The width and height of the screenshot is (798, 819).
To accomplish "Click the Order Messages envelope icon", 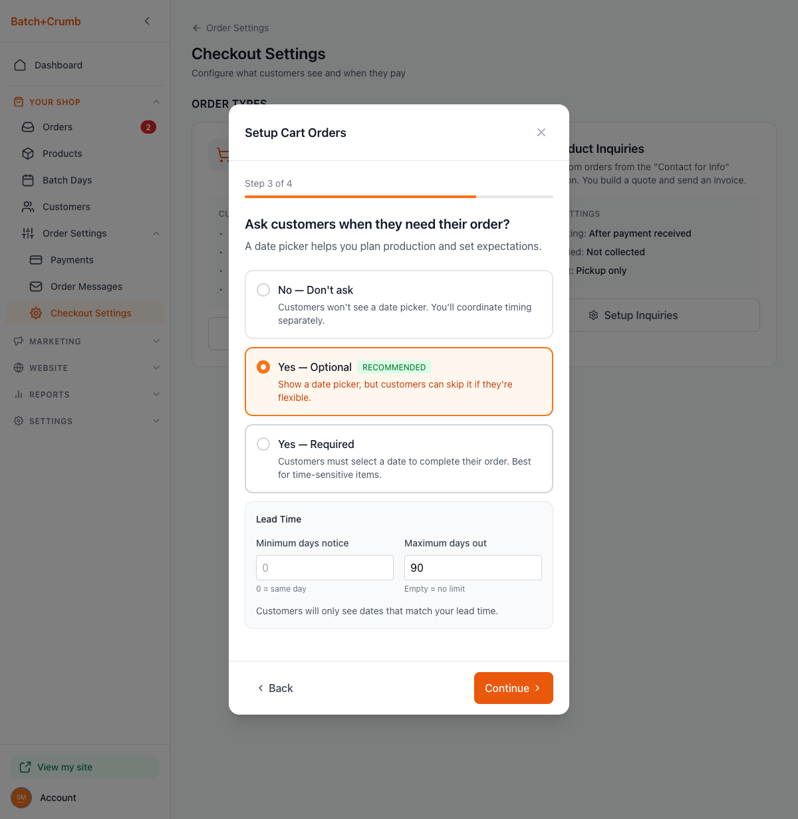I will (36, 287).
